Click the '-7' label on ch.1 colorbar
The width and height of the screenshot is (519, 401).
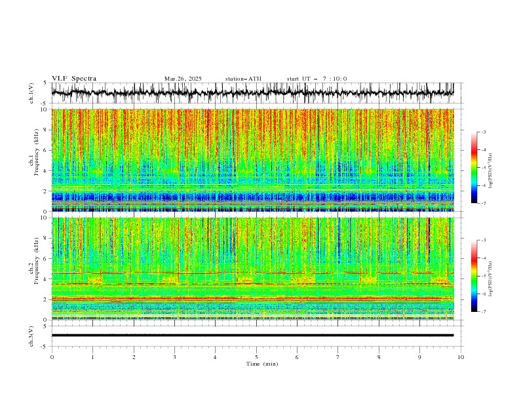484,203
